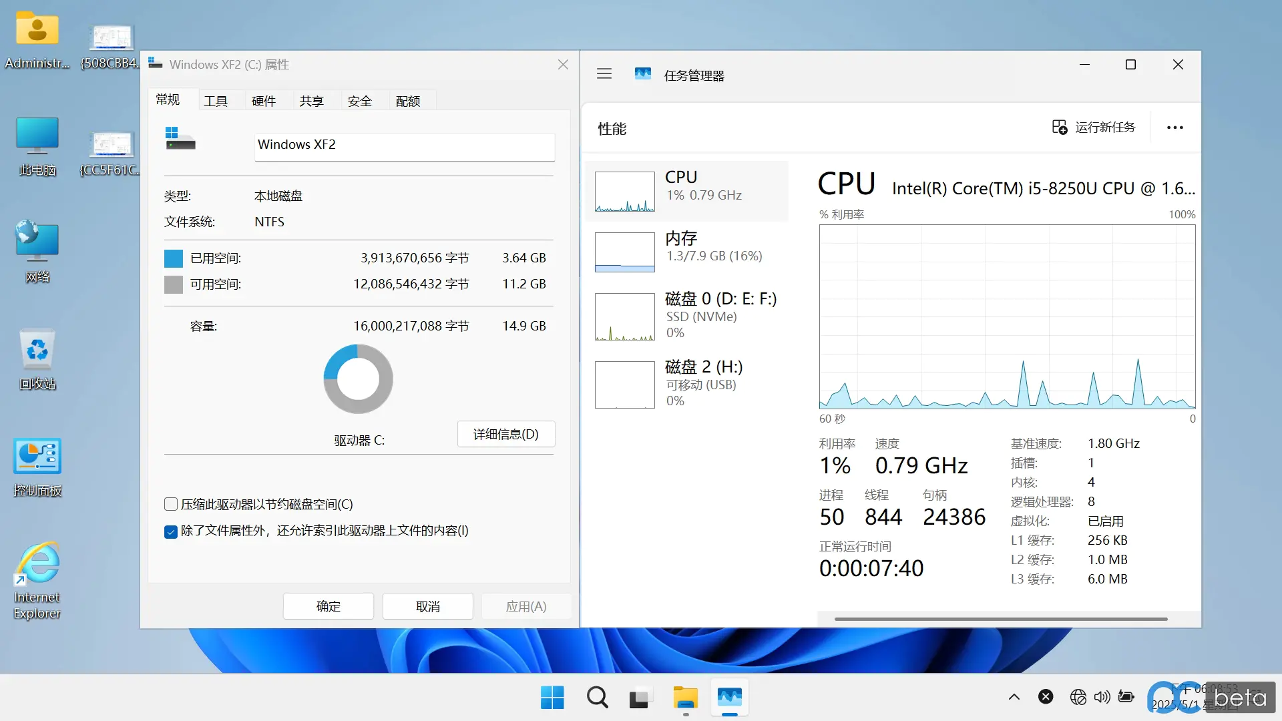
Task: Click the file system value NTFS
Action: (269, 222)
